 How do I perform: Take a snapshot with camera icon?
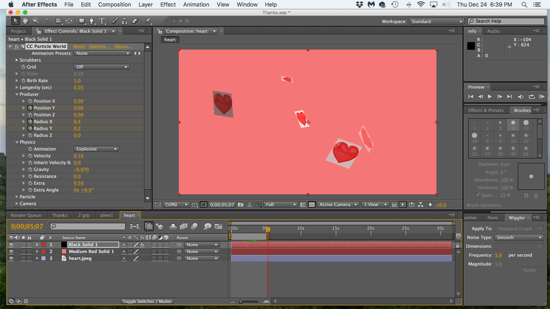point(241,205)
